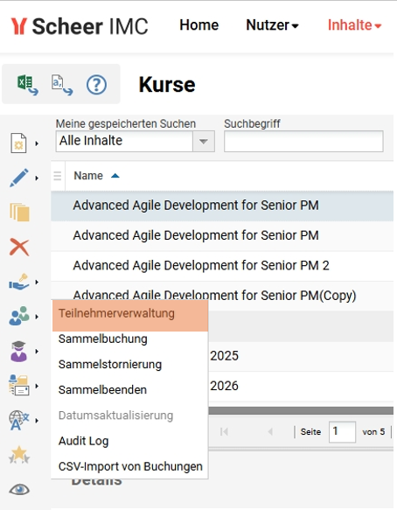Choose Audit Log in the menu
The image size is (397, 510).
(x=84, y=441)
